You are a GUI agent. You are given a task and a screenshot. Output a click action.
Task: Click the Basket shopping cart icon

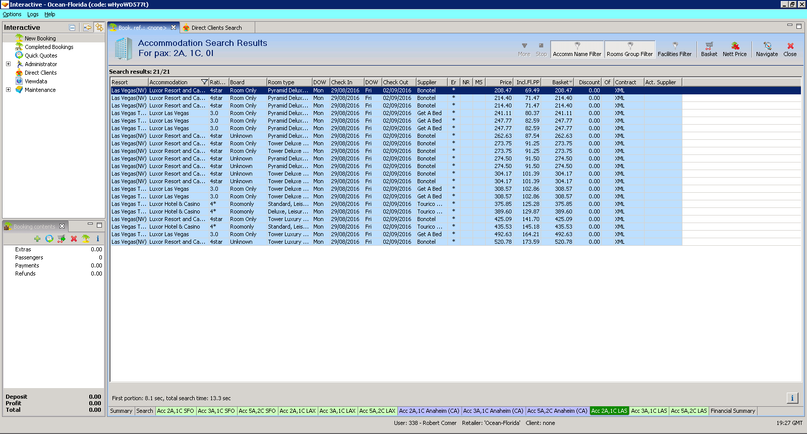[709, 46]
